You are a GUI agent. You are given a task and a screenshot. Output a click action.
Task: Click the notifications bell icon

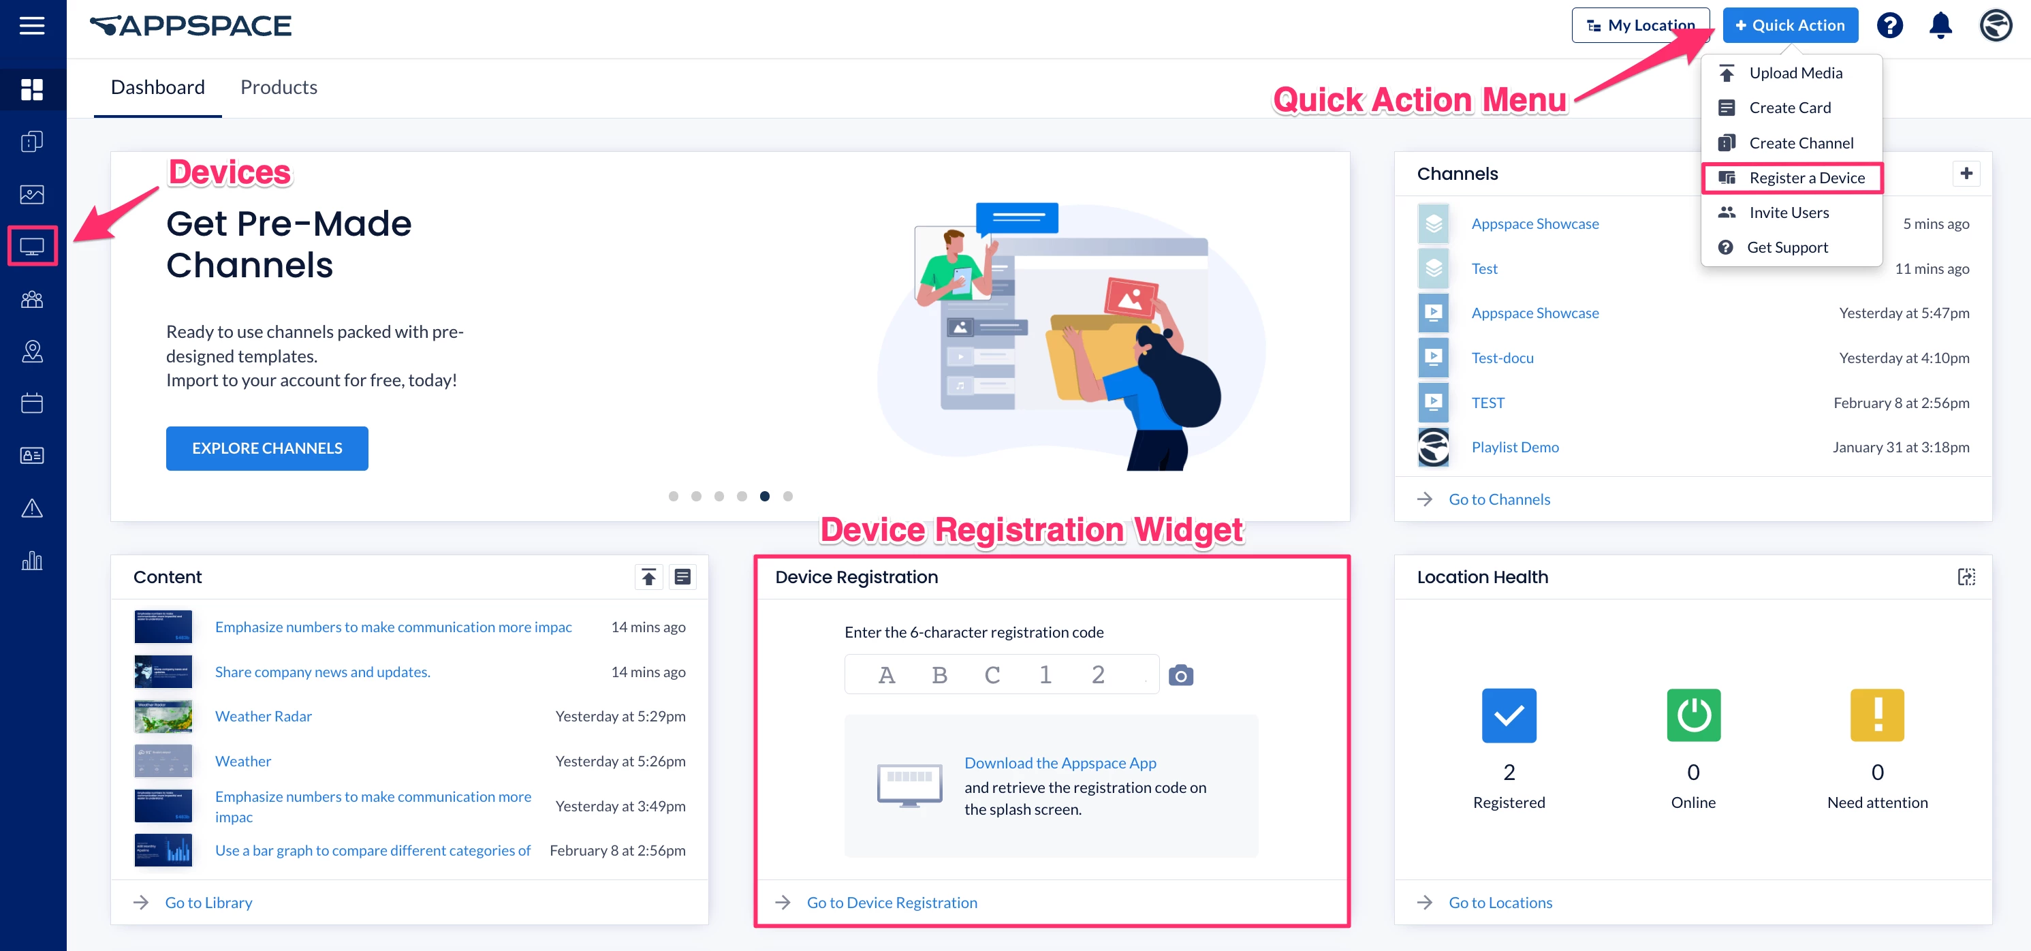[1940, 25]
